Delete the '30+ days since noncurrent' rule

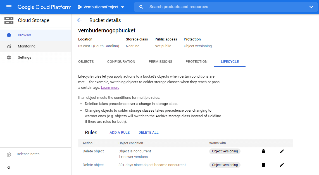tap(263, 165)
